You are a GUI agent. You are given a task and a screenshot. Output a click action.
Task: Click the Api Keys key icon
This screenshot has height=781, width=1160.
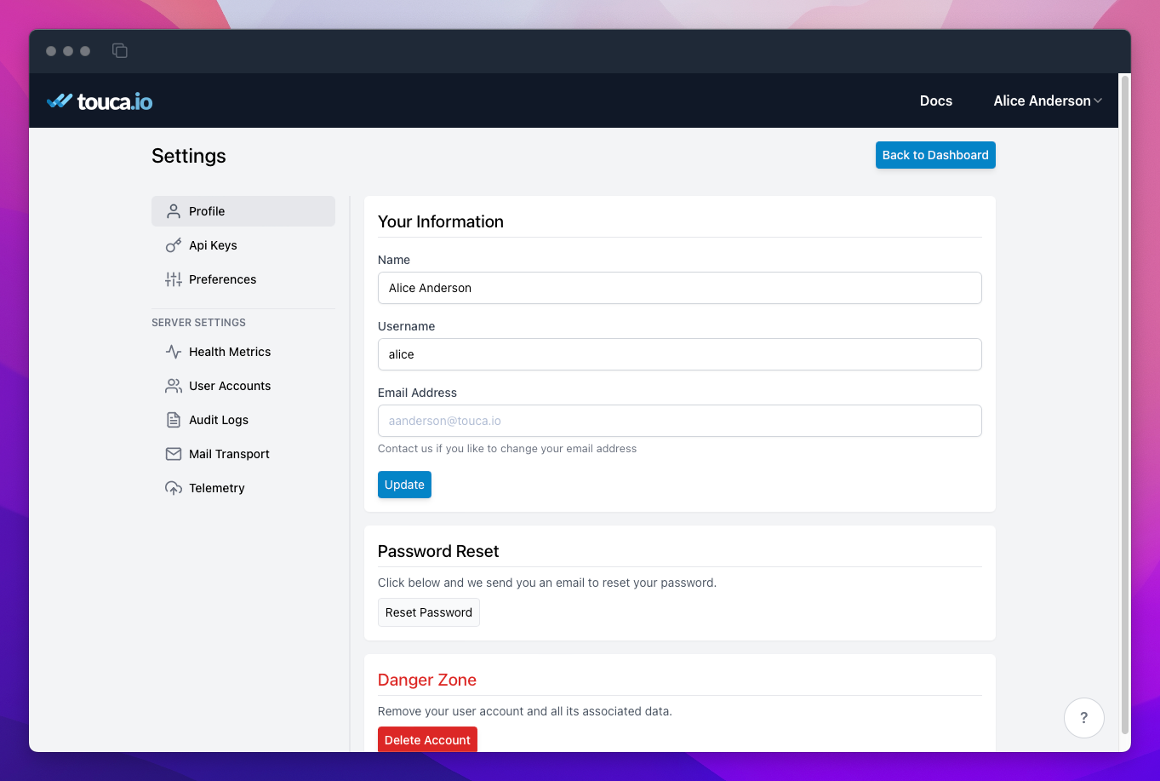click(174, 245)
